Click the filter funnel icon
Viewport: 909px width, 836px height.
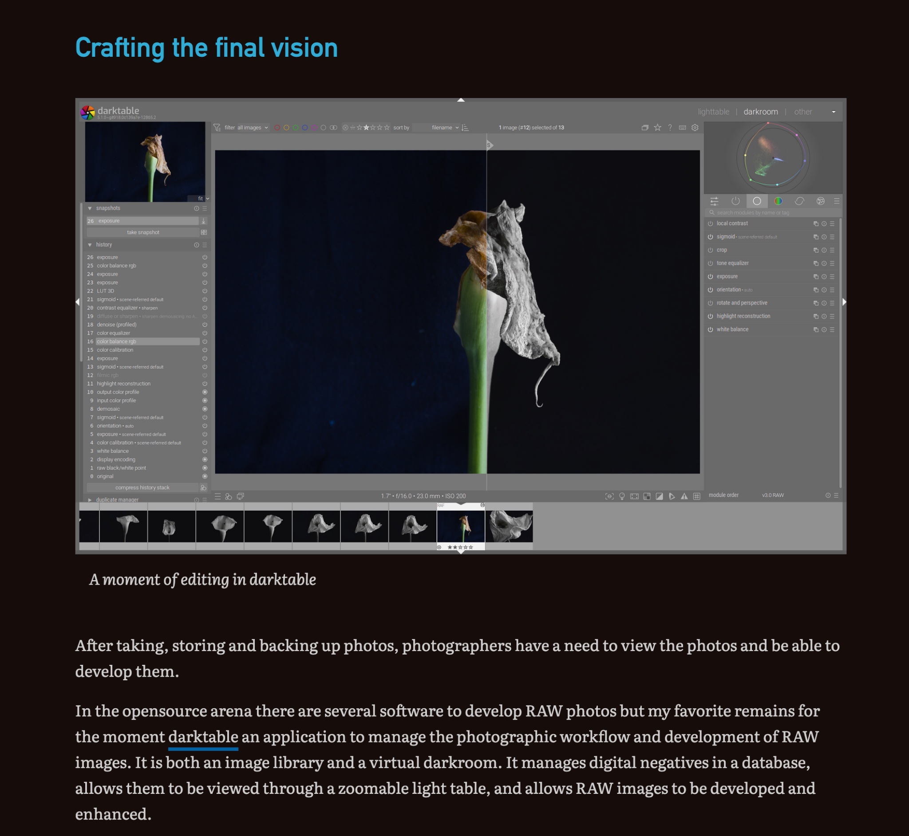[x=217, y=128]
